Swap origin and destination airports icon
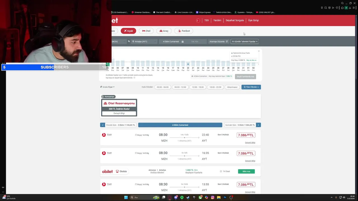Viewport: 358px width, 201px height. coord(129,42)
